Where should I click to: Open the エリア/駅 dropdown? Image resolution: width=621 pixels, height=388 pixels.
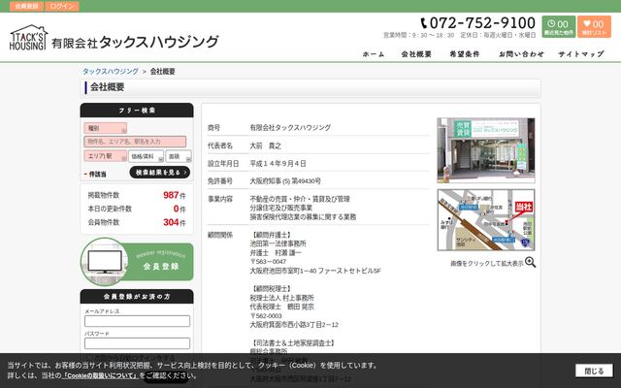click(x=106, y=156)
